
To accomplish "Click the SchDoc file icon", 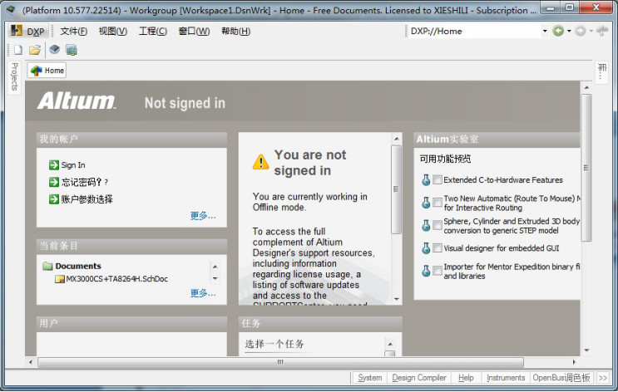I will coord(60,279).
